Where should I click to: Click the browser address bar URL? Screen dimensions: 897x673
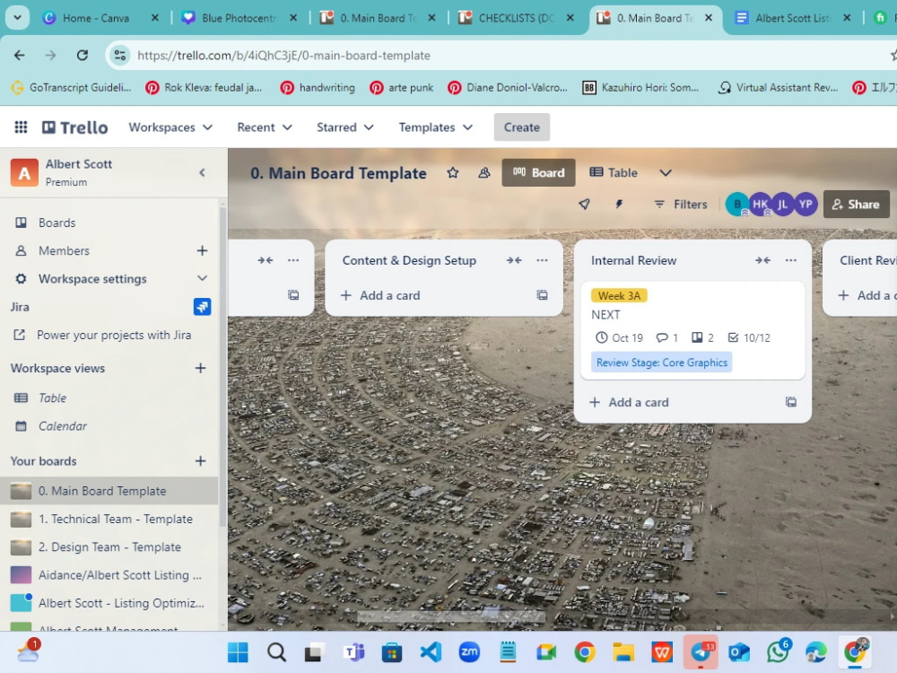283,56
